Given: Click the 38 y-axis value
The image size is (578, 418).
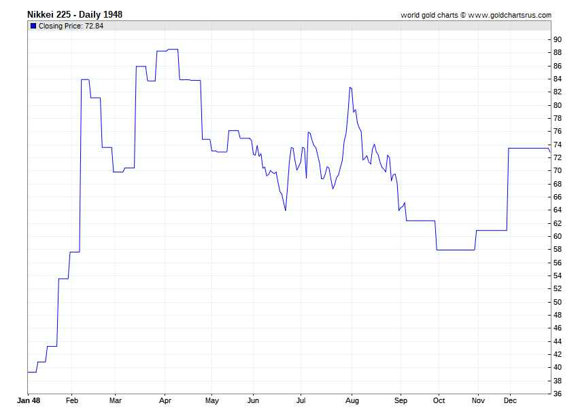Looking at the screenshot, I should 558,381.
